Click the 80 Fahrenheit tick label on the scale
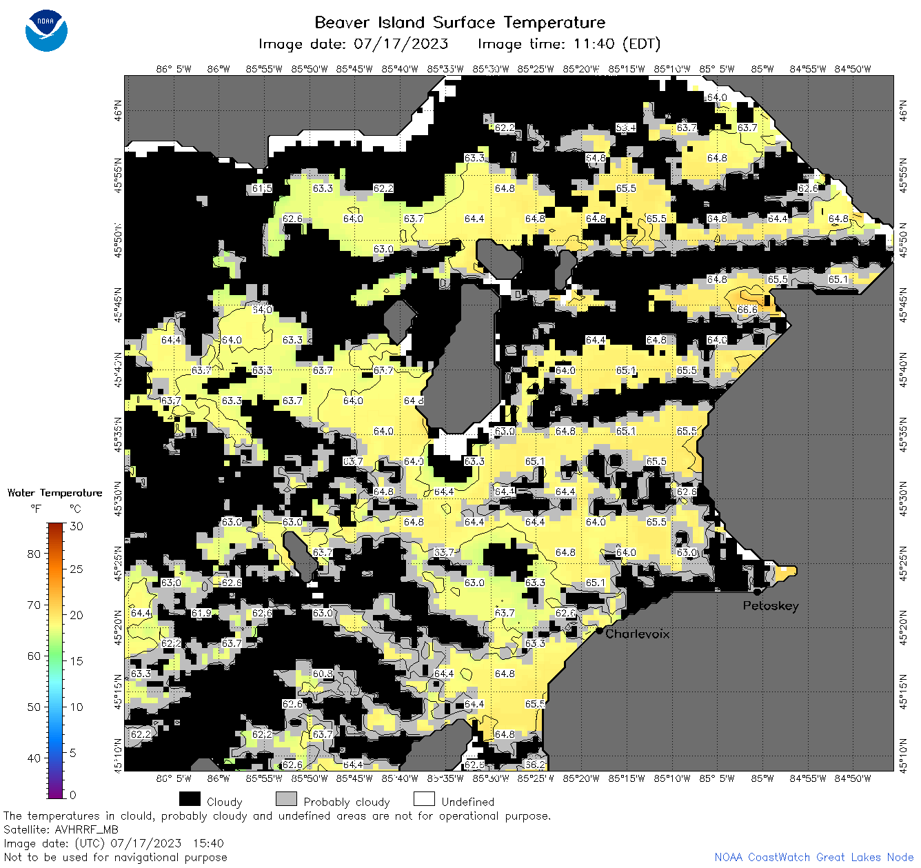Screen dimensions: 921x868 34,554
